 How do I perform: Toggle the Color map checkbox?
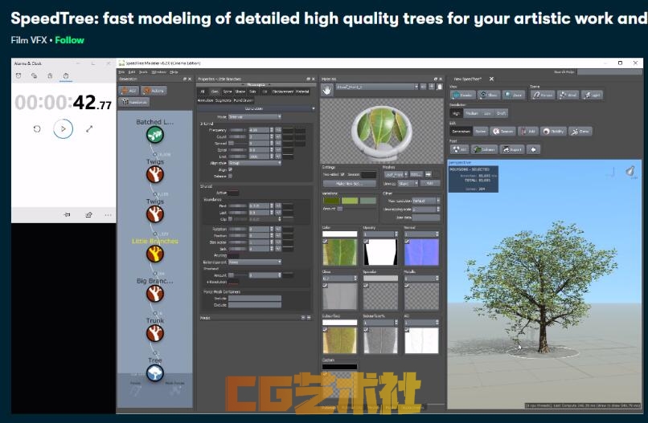coord(326,241)
